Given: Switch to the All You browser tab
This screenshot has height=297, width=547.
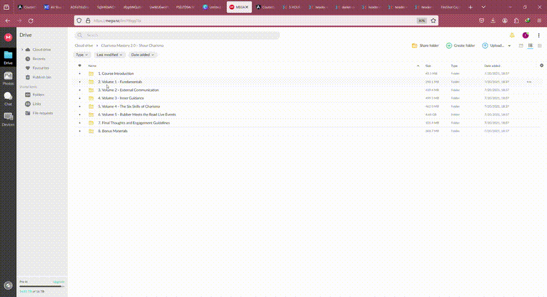Looking at the screenshot, I should pos(53,7).
